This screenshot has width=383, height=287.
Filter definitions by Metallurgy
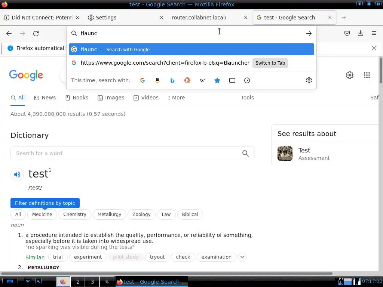[109, 214]
